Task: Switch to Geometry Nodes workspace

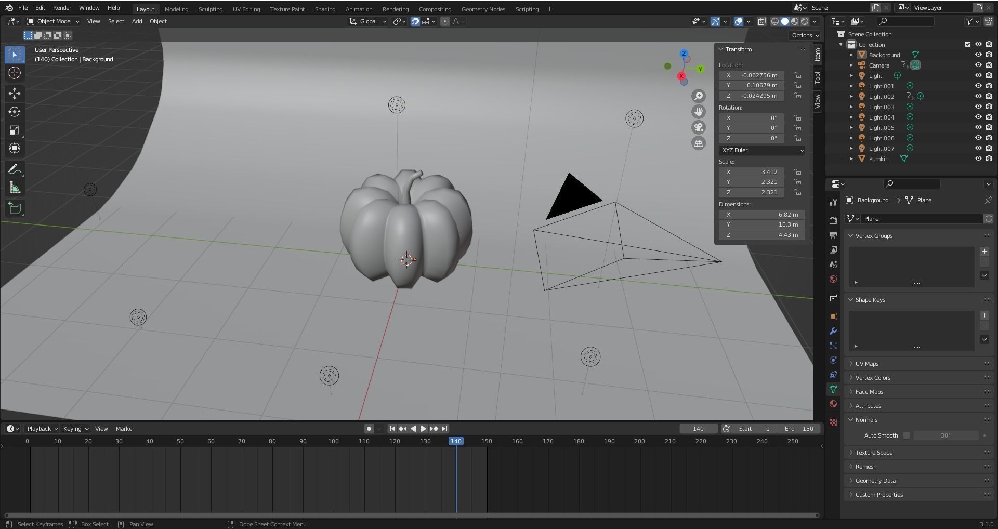Action: 483,9
